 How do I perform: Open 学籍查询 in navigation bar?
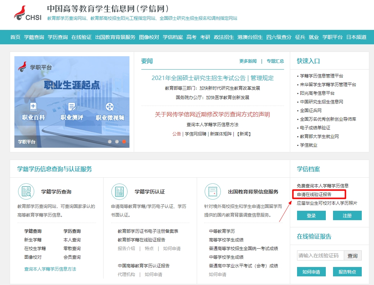[x=34, y=37]
